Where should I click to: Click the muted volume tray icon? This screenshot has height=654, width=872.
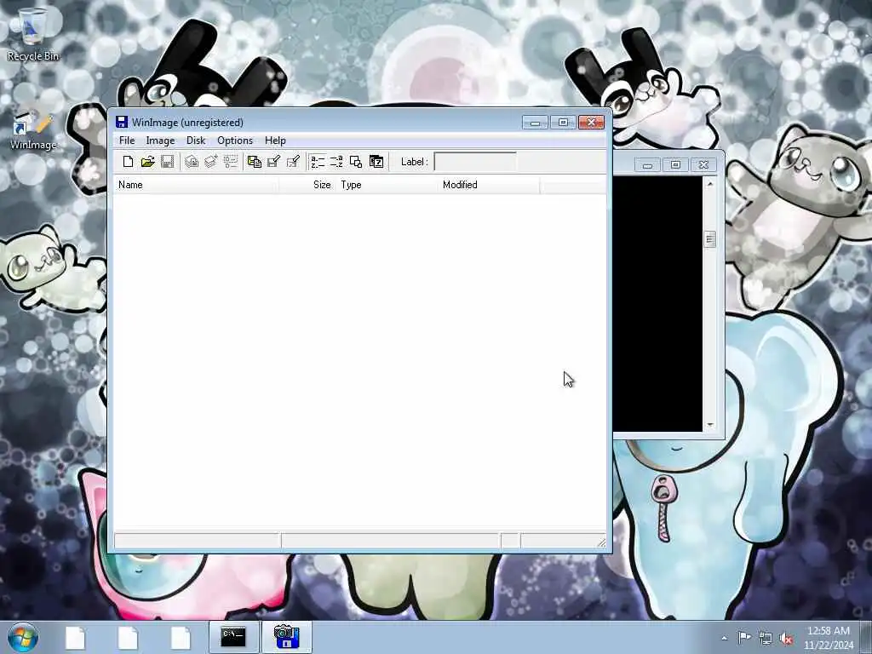tap(786, 639)
